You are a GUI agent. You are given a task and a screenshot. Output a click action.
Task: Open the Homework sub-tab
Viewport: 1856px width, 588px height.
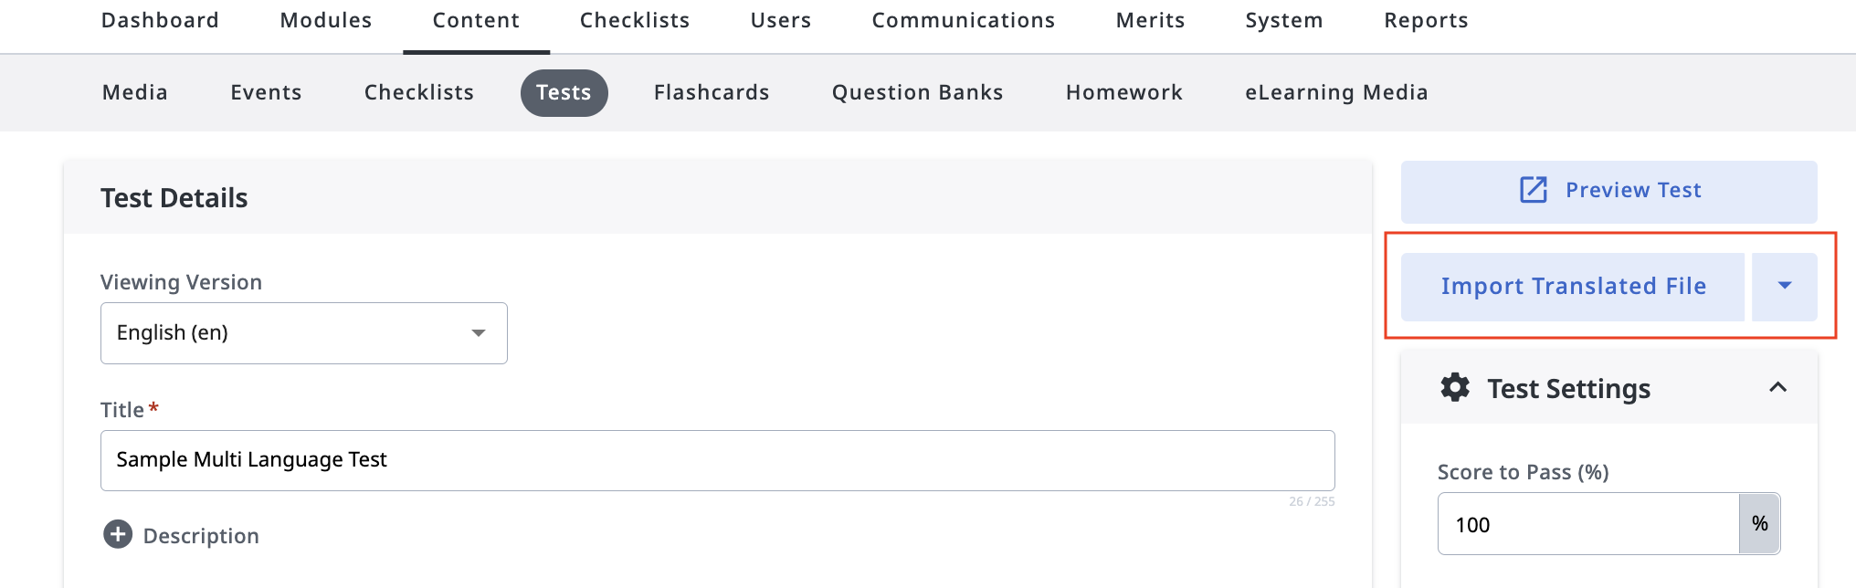tap(1124, 92)
